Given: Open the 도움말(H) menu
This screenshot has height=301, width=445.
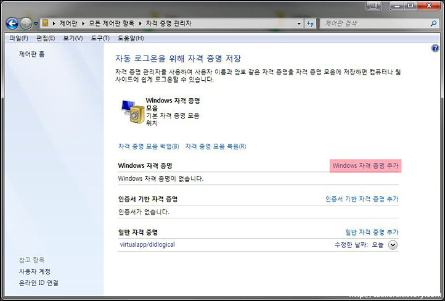Looking at the screenshot, I should [x=131, y=38].
